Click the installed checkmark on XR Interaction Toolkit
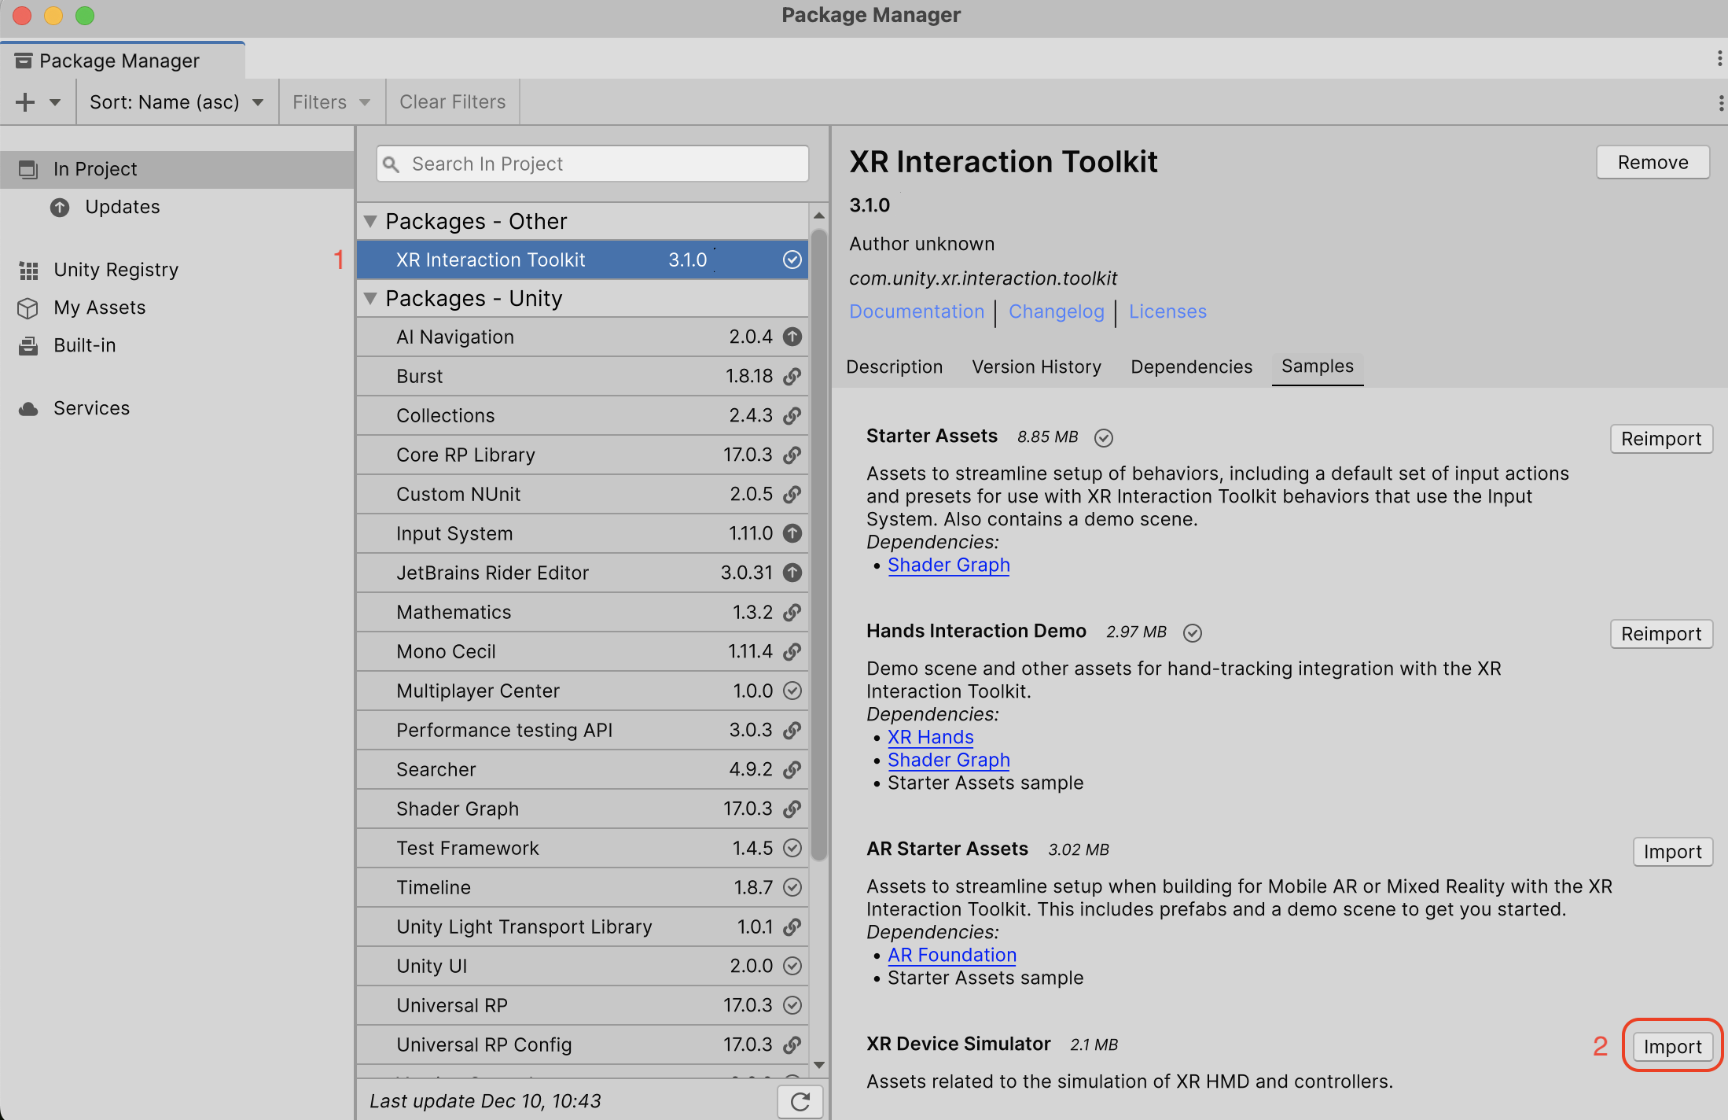1728x1120 pixels. (792, 260)
